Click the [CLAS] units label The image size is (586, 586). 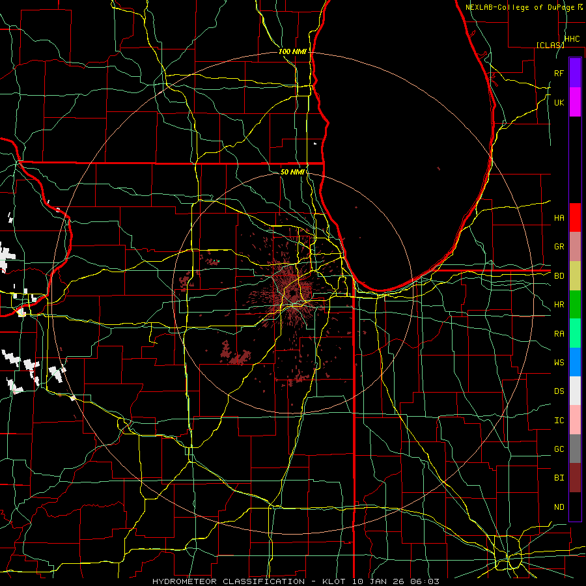550,45
